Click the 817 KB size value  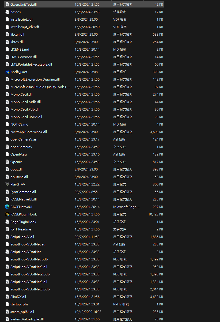click(x=158, y=162)
